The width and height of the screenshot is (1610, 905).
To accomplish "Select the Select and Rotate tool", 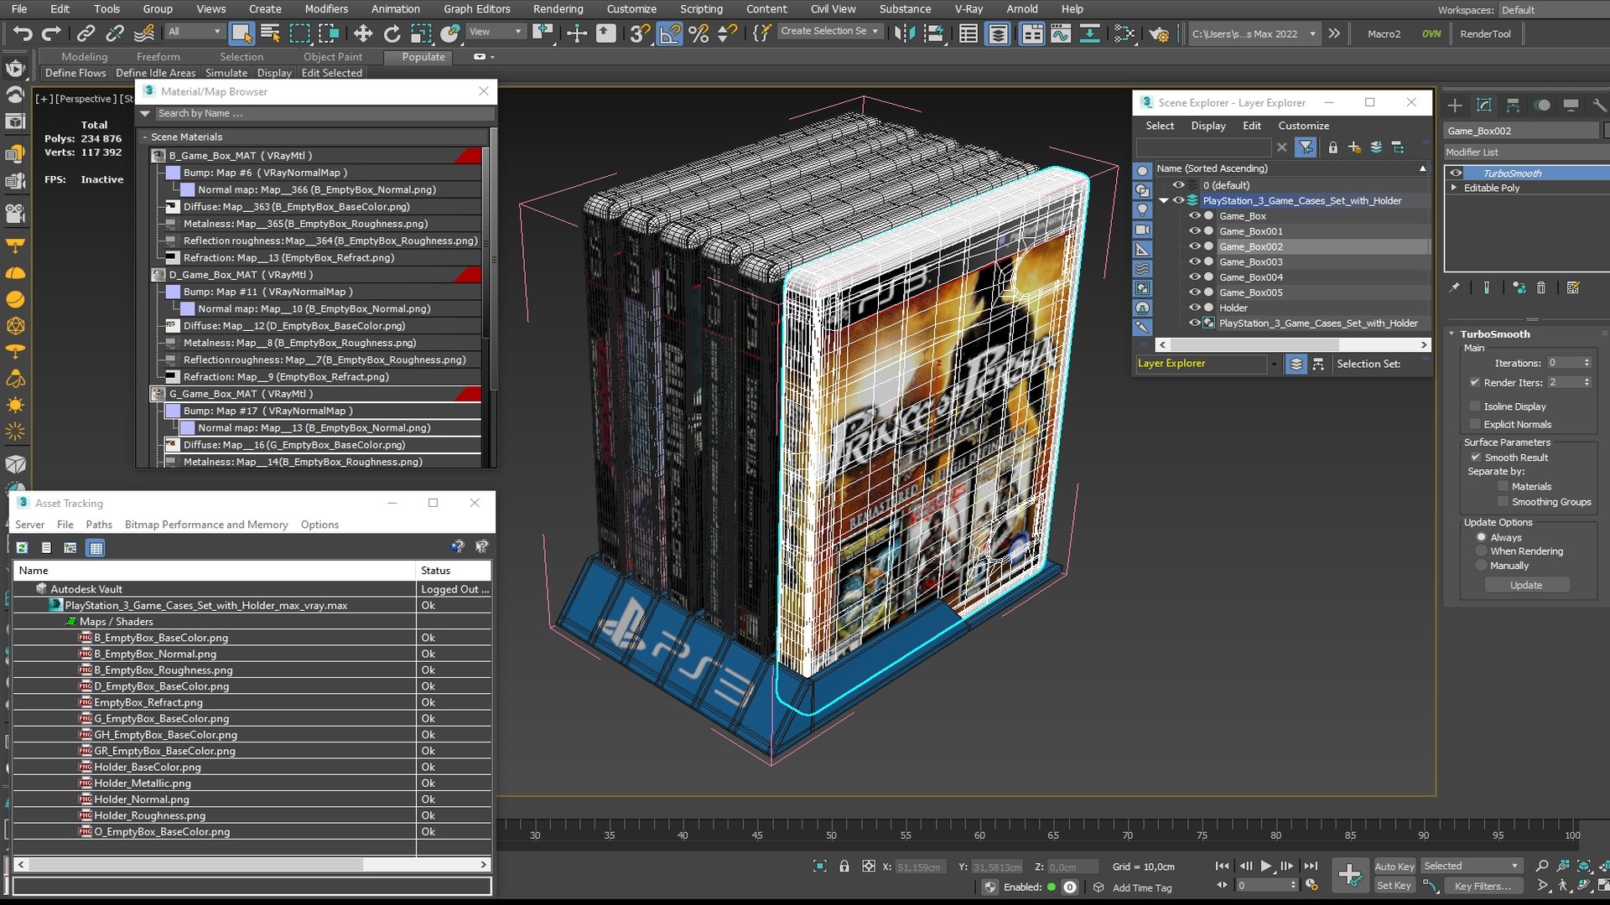I will pyautogui.click(x=392, y=34).
